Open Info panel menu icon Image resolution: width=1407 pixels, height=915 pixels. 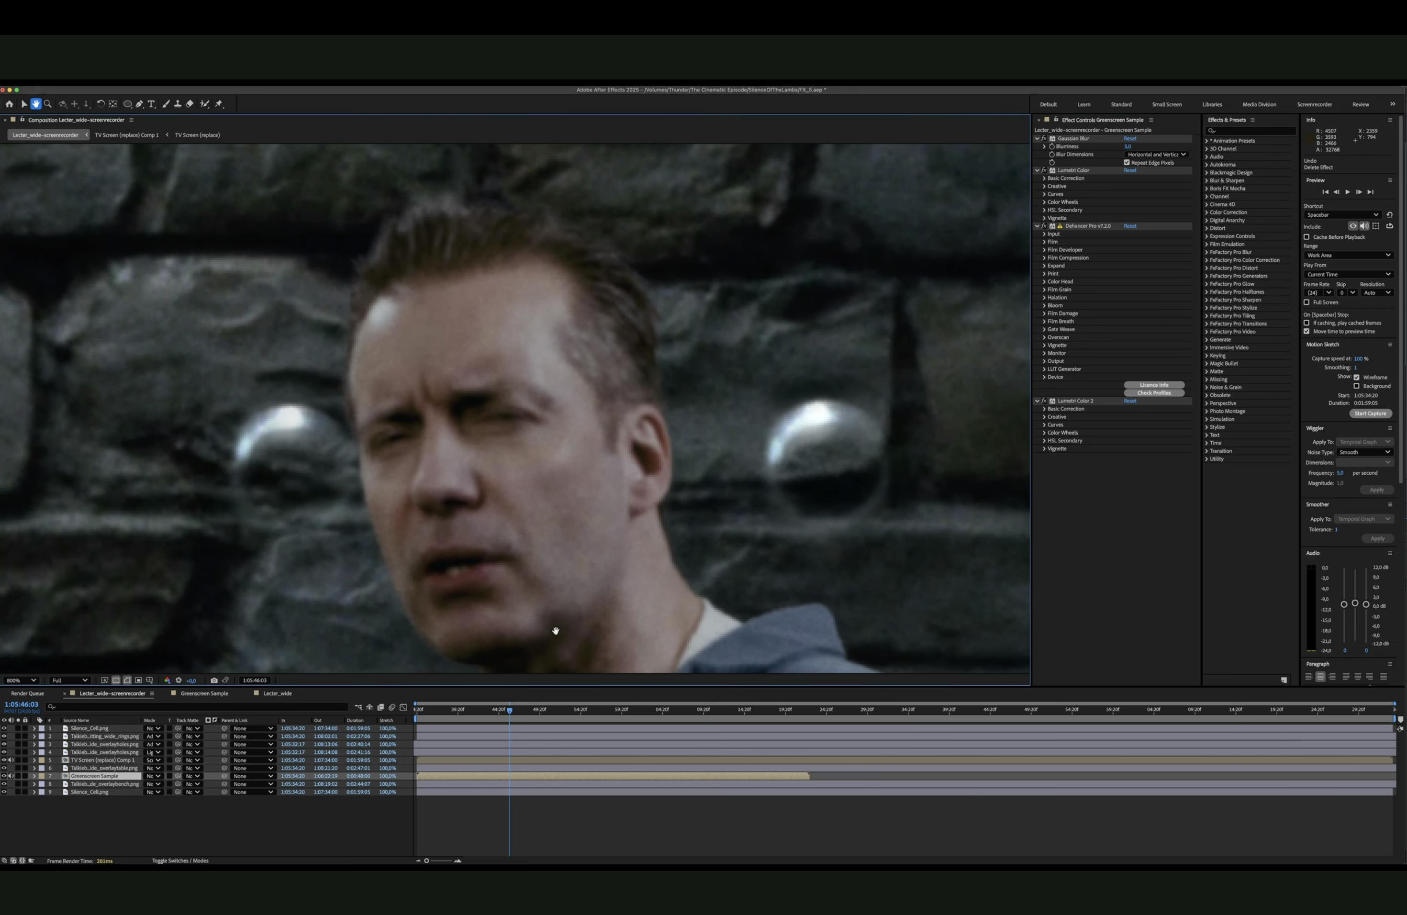(x=1390, y=120)
